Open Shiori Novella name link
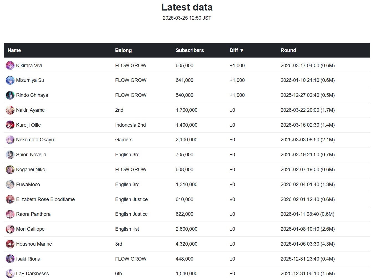This screenshot has width=374, height=278. click(x=31, y=155)
